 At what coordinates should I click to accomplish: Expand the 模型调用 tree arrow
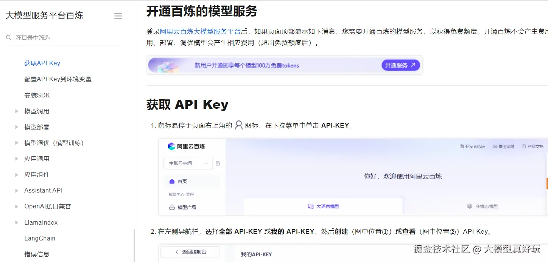(x=17, y=111)
